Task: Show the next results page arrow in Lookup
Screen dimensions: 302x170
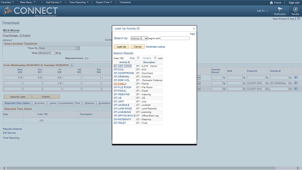Action: click(x=155, y=58)
